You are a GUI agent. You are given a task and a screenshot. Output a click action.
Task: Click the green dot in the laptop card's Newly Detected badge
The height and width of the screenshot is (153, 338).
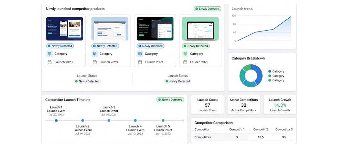(185, 46)
